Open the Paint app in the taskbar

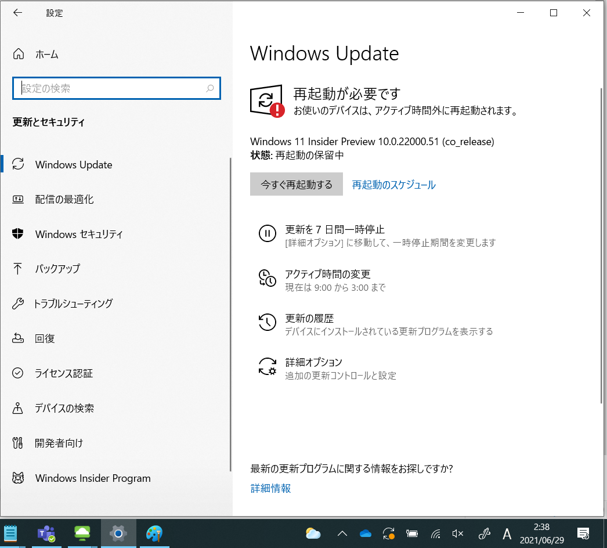click(154, 533)
